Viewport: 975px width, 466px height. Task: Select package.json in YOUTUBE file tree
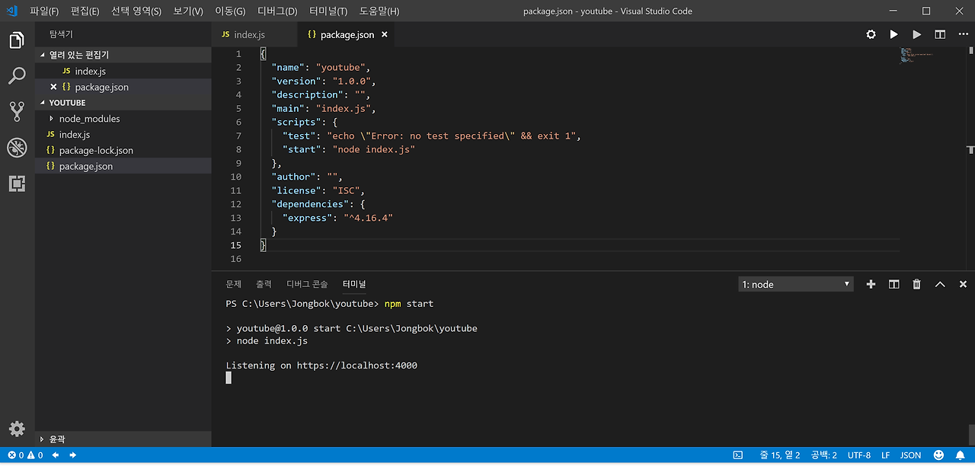pyautogui.click(x=123, y=166)
